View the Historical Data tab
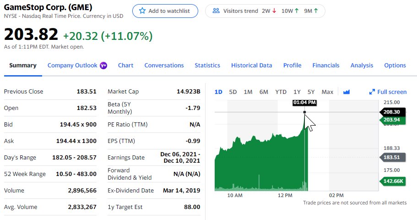The width and height of the screenshot is (417, 220). pos(252,66)
